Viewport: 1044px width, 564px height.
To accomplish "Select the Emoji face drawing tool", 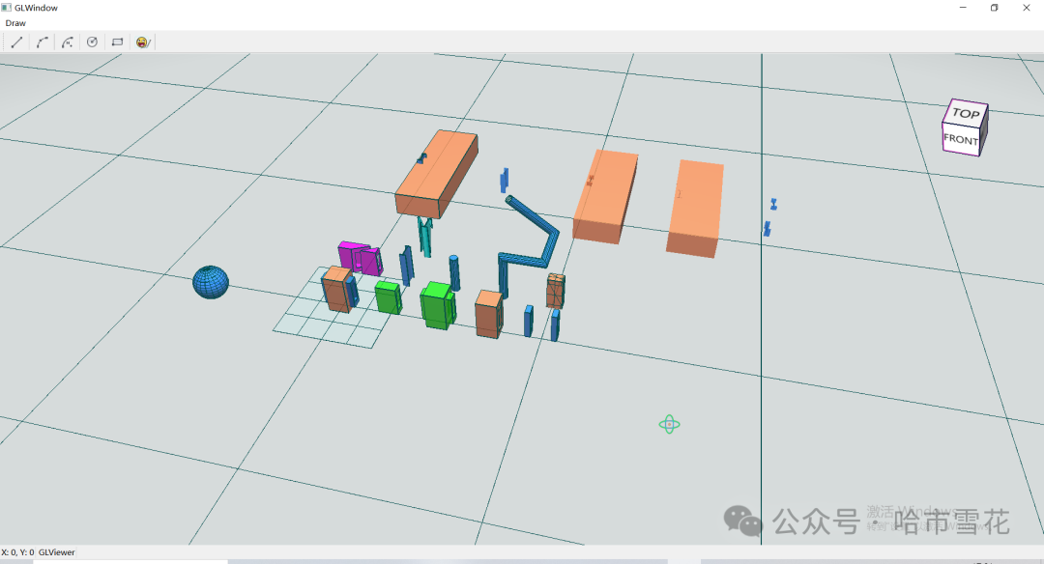I will [x=142, y=42].
